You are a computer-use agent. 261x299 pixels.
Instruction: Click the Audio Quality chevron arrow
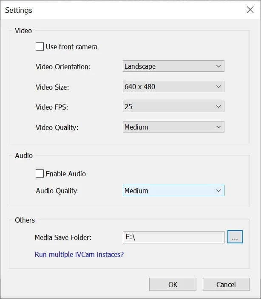pyautogui.click(x=218, y=191)
